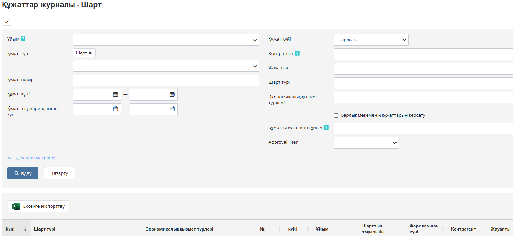Open calendar for жарияланған күні end date
Screen dimensions: 513x236
tap(172, 109)
